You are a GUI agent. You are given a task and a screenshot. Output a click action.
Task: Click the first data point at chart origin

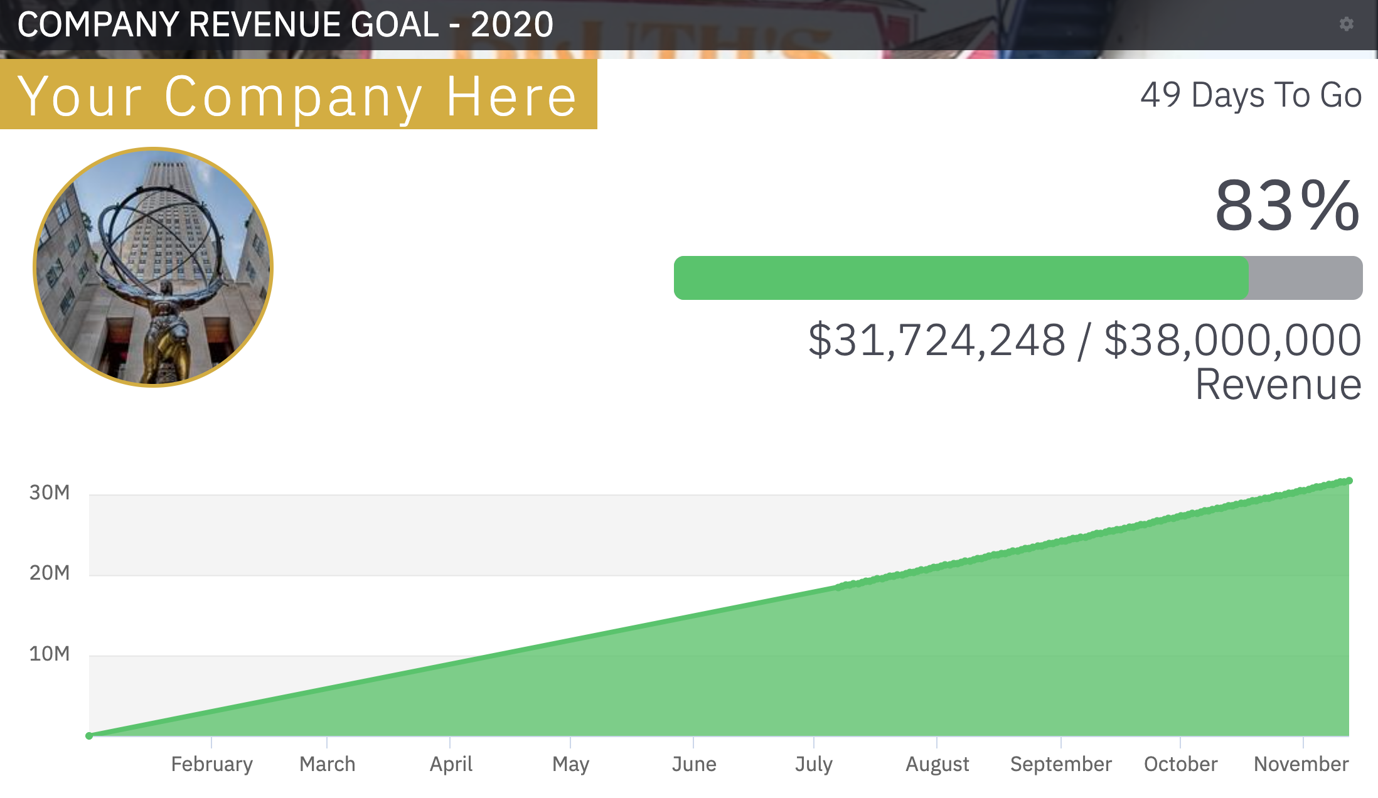click(x=89, y=735)
